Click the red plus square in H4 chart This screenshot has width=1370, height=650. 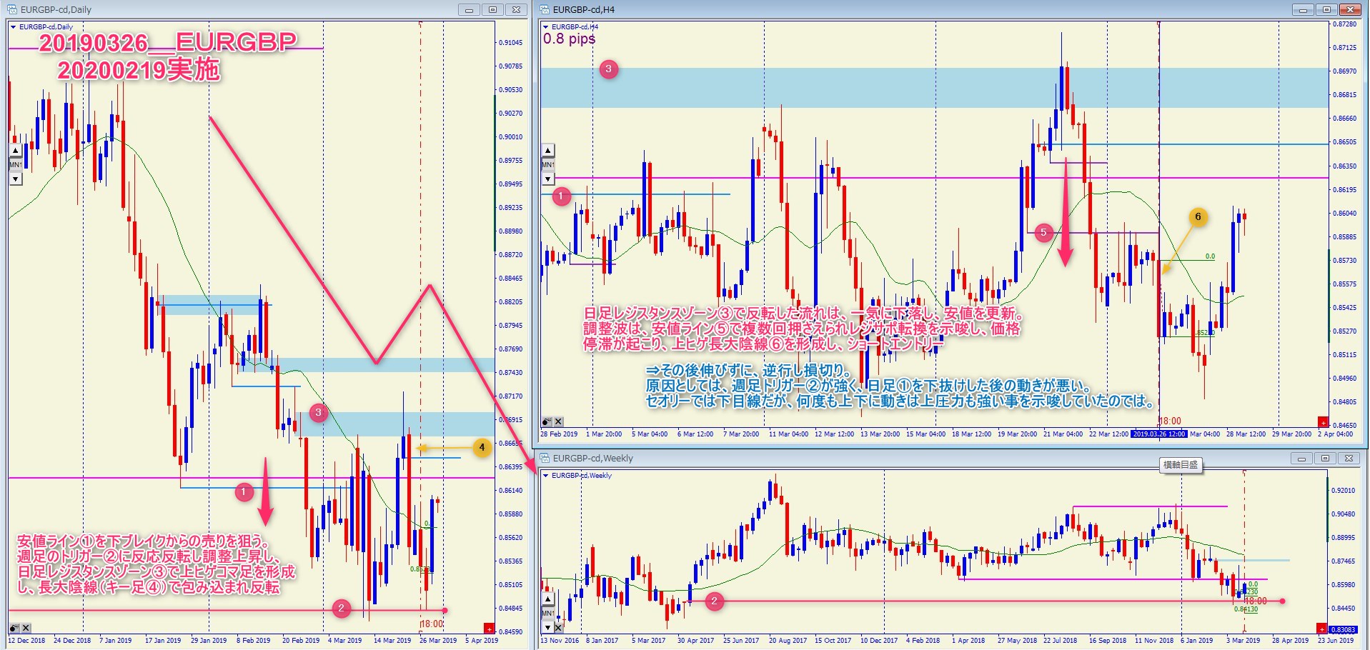pyautogui.click(x=1323, y=422)
